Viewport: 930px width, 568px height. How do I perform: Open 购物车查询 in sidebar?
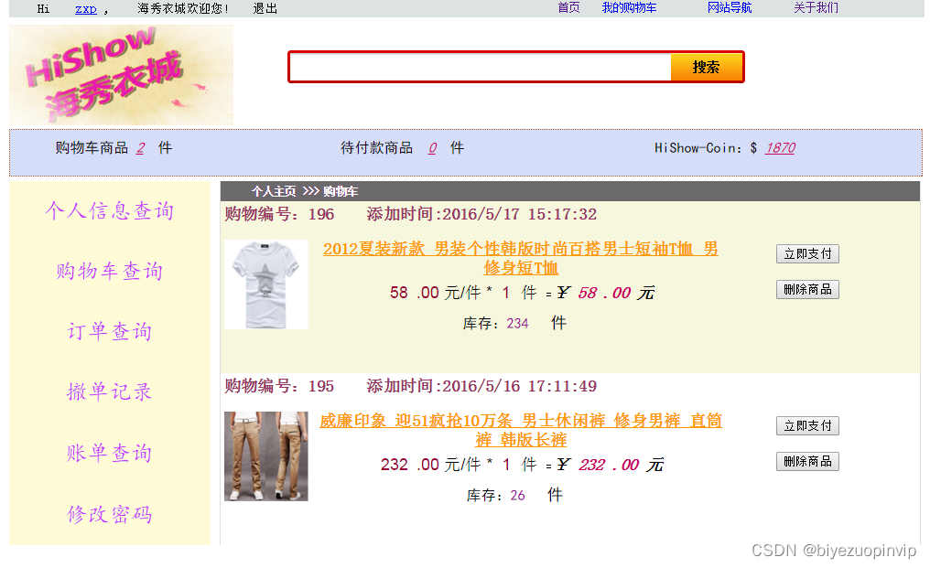tap(110, 272)
